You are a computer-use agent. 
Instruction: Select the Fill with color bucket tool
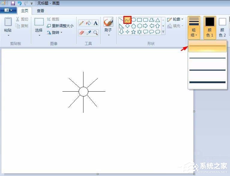89,23
